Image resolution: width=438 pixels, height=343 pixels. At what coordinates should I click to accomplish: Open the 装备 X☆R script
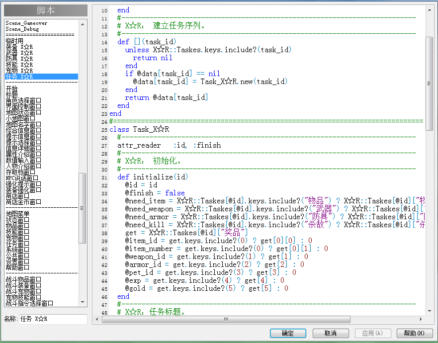[x=19, y=47]
